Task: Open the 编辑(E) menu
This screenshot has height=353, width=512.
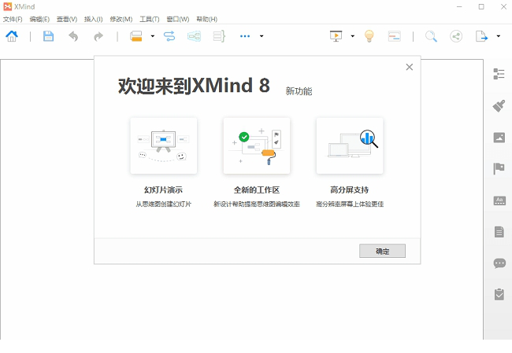Action: pyautogui.click(x=39, y=19)
